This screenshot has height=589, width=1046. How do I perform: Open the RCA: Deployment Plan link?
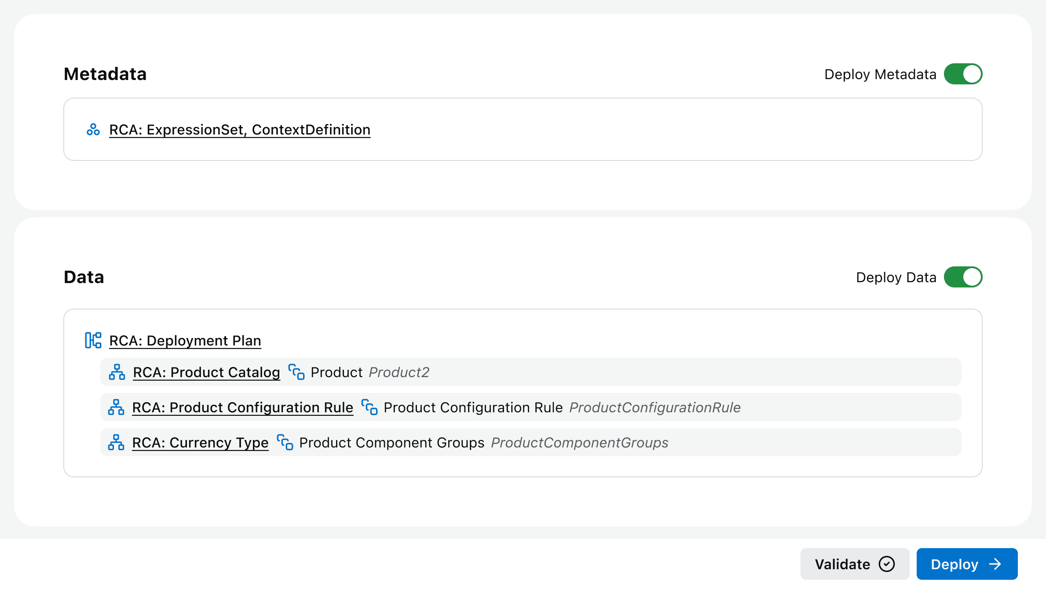click(185, 341)
